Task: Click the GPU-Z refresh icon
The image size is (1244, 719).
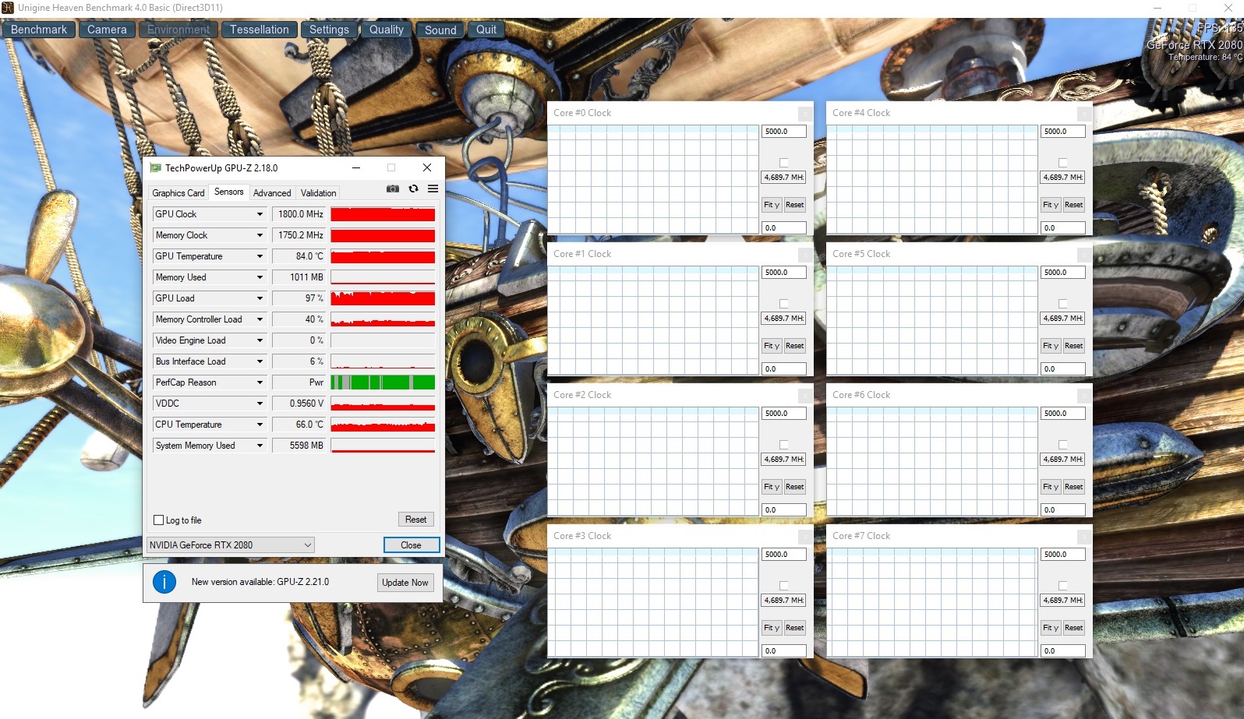Action: [413, 189]
